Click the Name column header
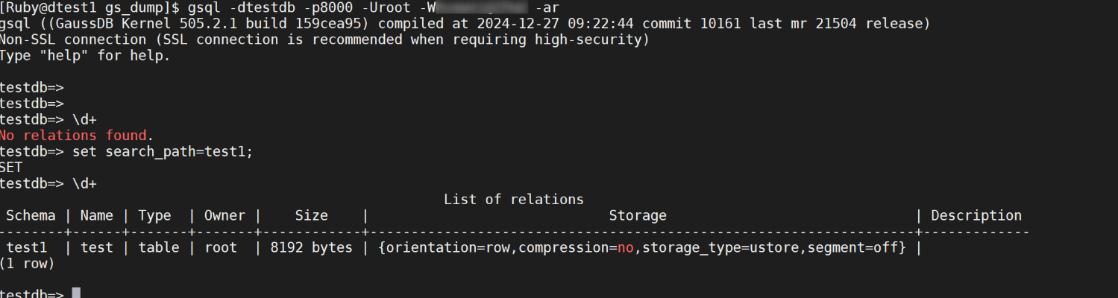Viewport: 1118px width, 298px height. coord(96,216)
